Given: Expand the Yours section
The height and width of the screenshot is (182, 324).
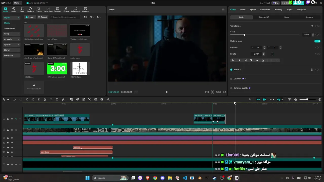Looking at the screenshot, I should tap(12, 34).
